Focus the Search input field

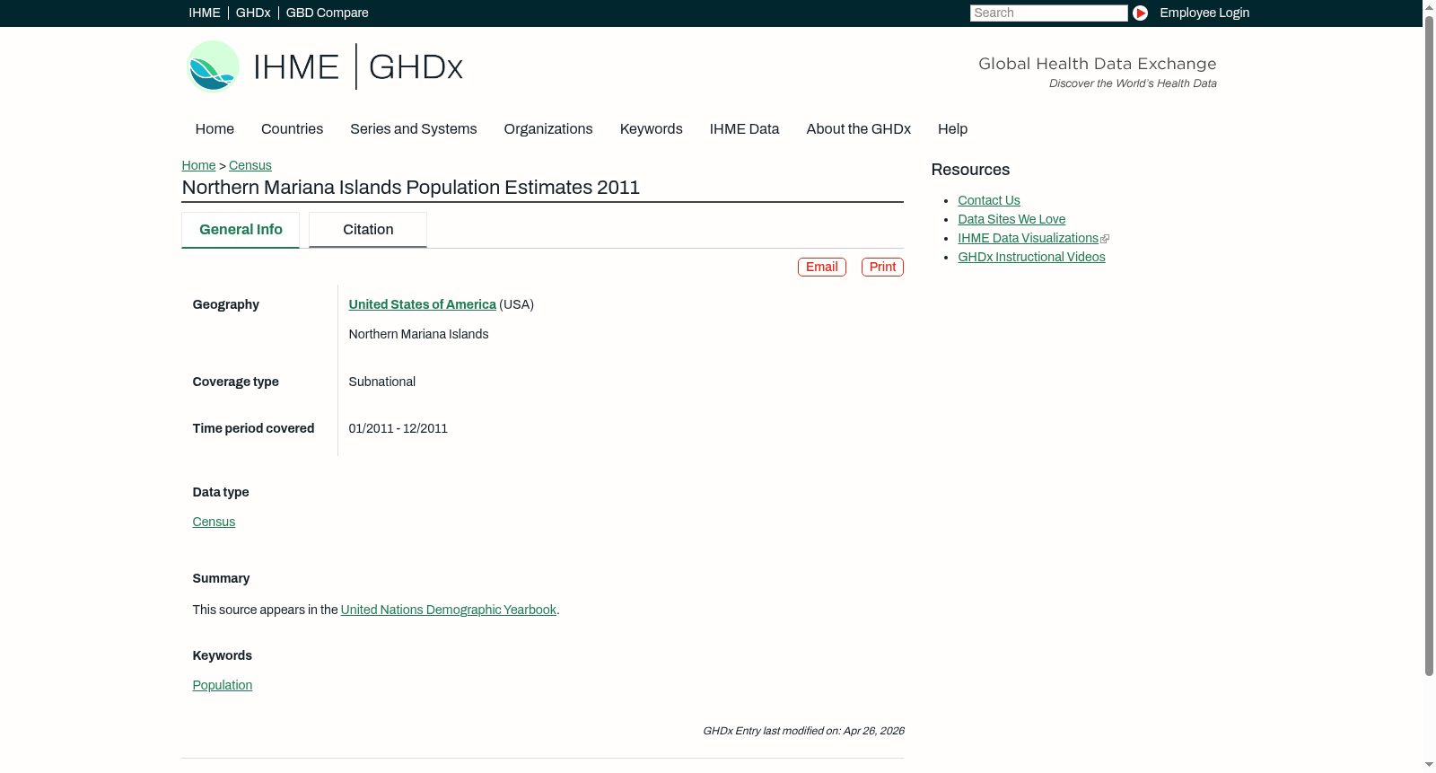(x=1048, y=13)
